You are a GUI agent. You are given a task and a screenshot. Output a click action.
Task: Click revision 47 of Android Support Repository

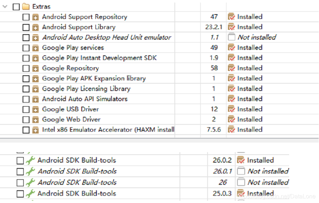214,17
